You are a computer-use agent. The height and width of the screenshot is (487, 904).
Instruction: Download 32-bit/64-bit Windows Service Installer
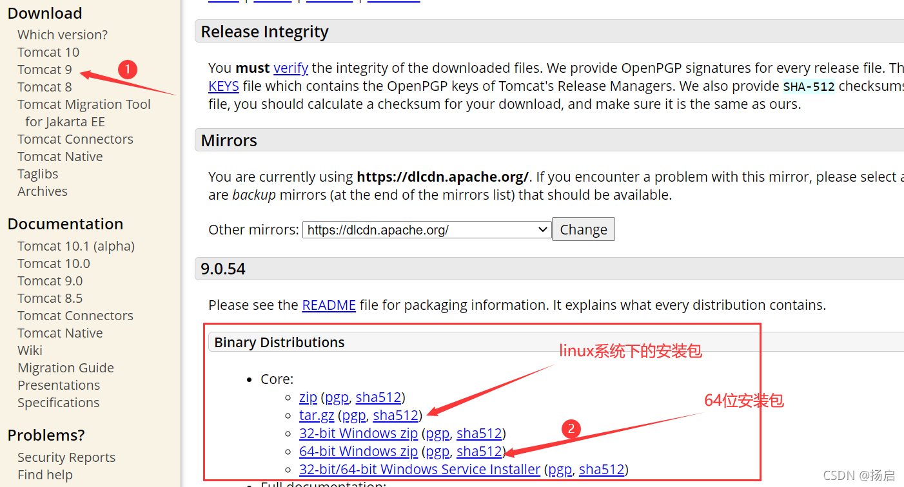(420, 470)
